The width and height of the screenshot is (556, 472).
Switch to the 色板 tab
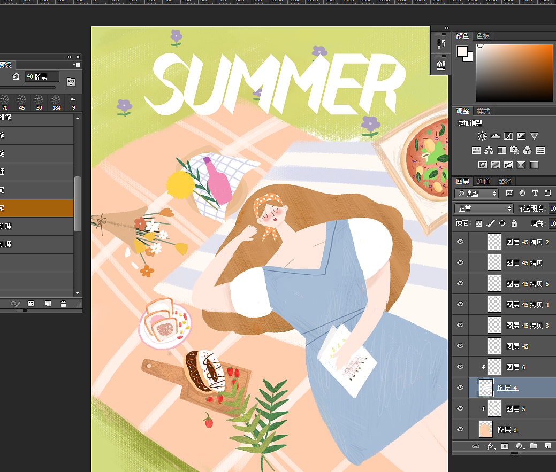tap(483, 36)
